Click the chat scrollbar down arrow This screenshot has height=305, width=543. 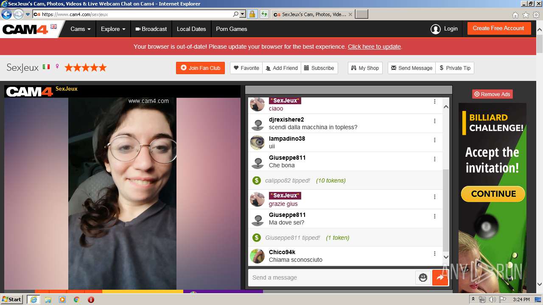(446, 257)
